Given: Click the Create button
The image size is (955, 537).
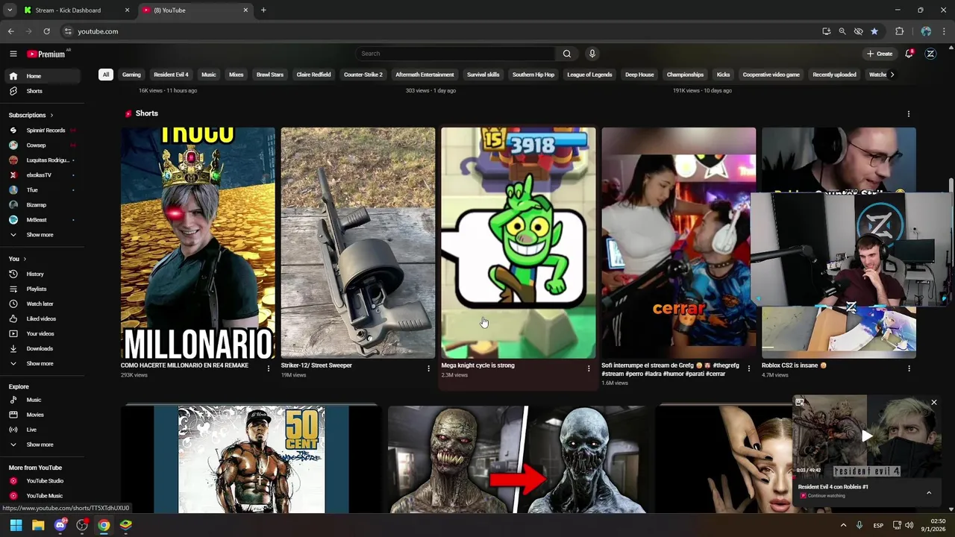Looking at the screenshot, I should tap(880, 54).
